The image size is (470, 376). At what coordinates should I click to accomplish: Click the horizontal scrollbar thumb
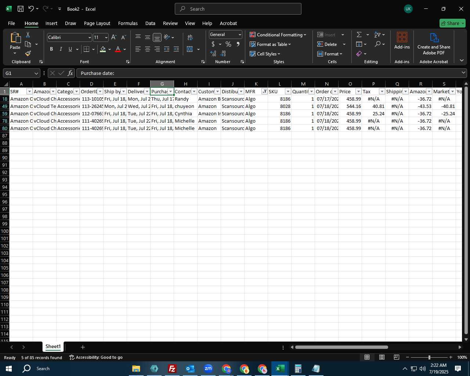[341, 347]
